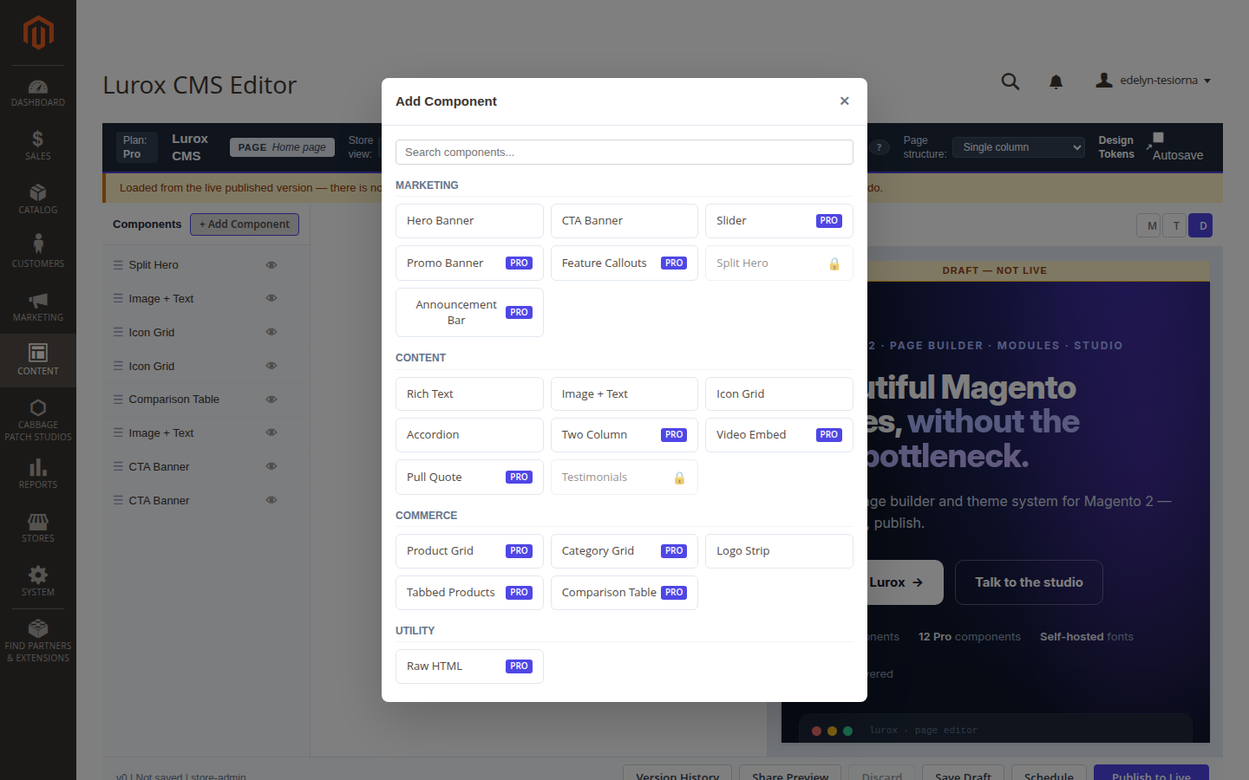1249x780 pixels.
Task: Hide the second CTA Banner component
Action: (271, 500)
